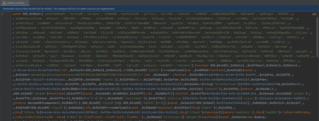Click the JS file icon on content_script.js tab
319x121 pixels.
pyautogui.click(x=4, y=3)
